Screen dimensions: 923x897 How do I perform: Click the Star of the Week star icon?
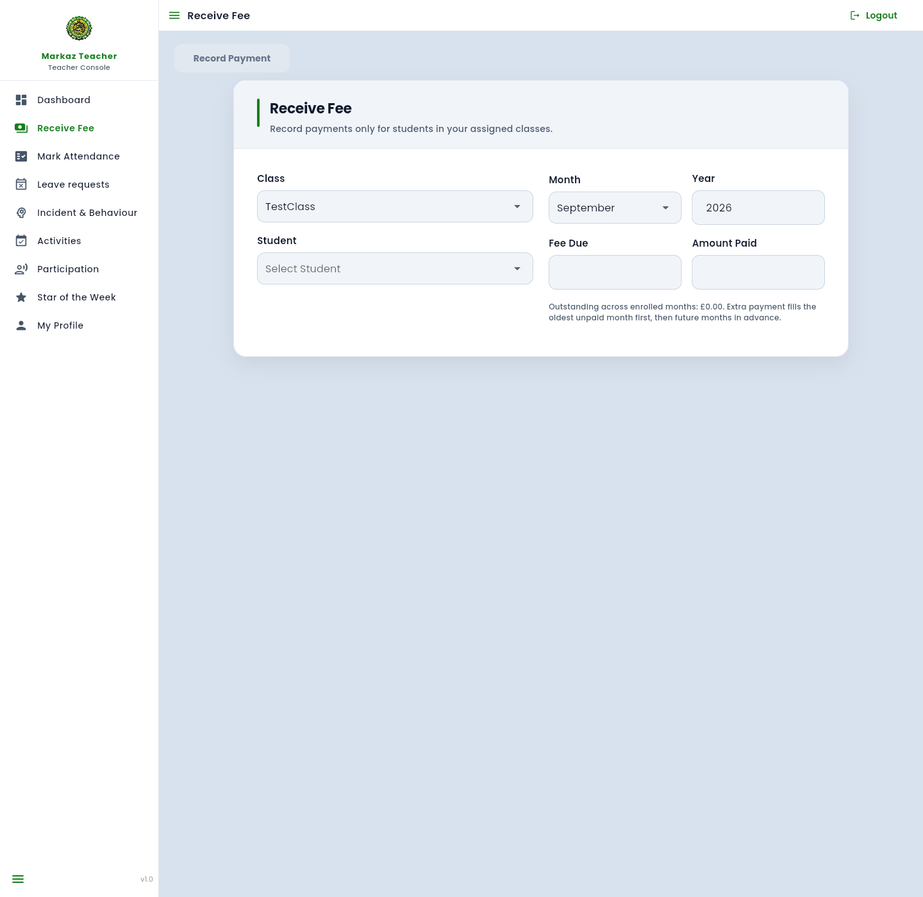click(21, 297)
